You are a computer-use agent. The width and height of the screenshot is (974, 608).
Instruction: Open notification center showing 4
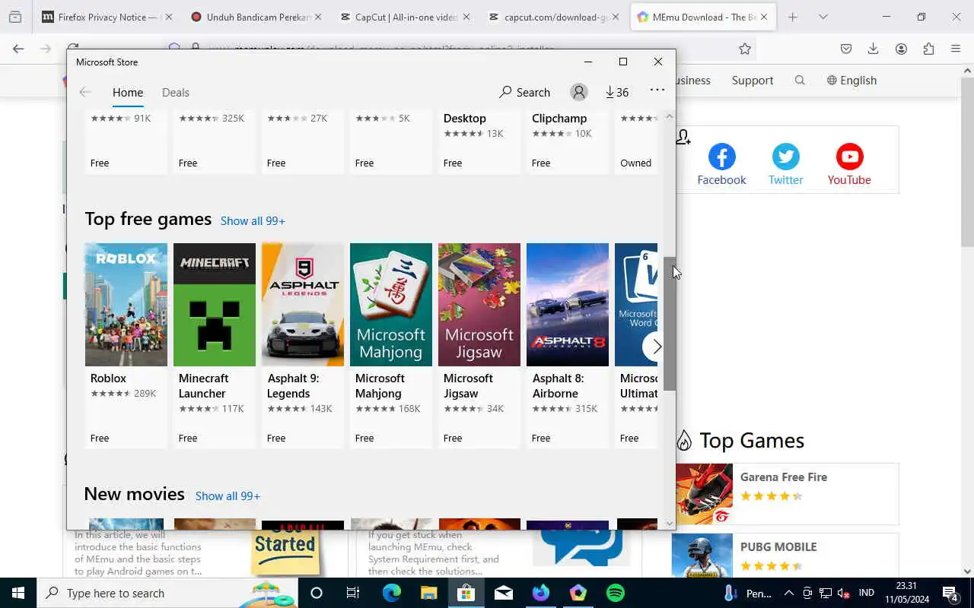(x=950, y=593)
